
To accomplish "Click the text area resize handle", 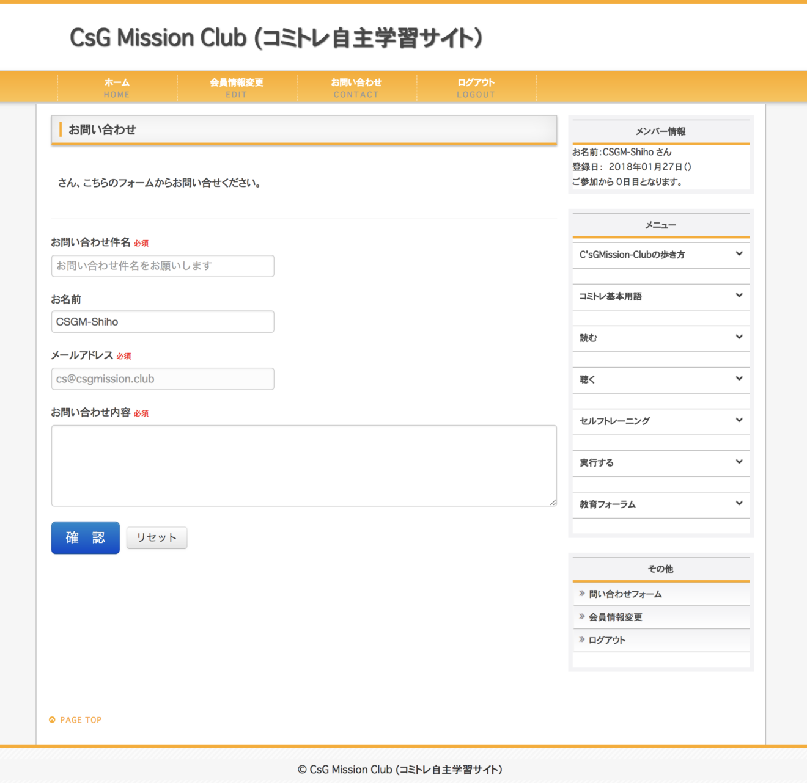I will coord(553,502).
